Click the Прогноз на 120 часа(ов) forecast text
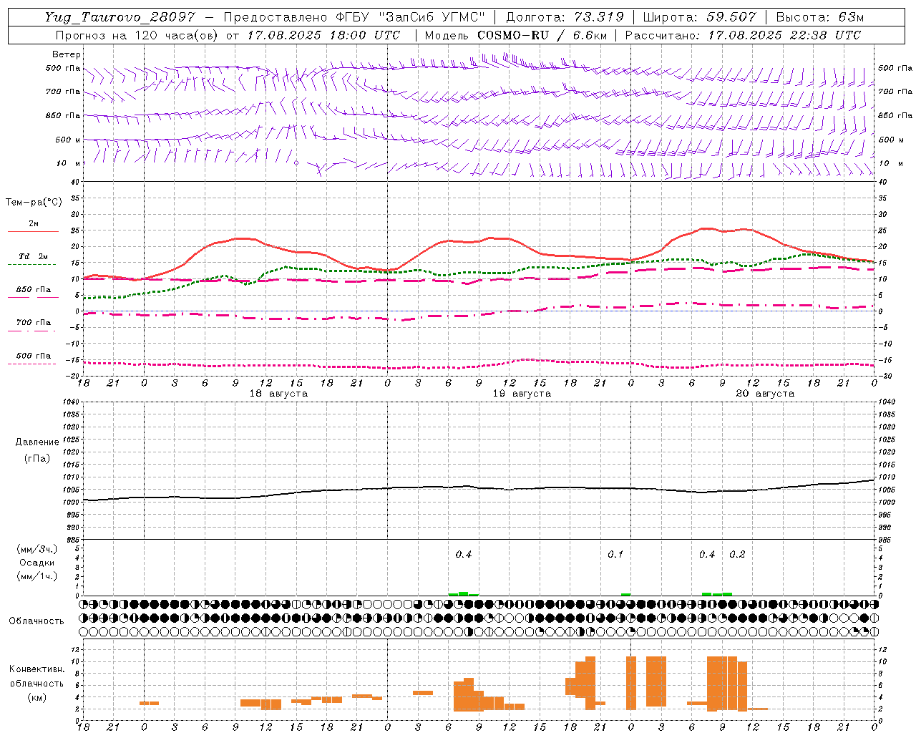Image resolution: width=916 pixels, height=733 pixels. tap(137, 35)
